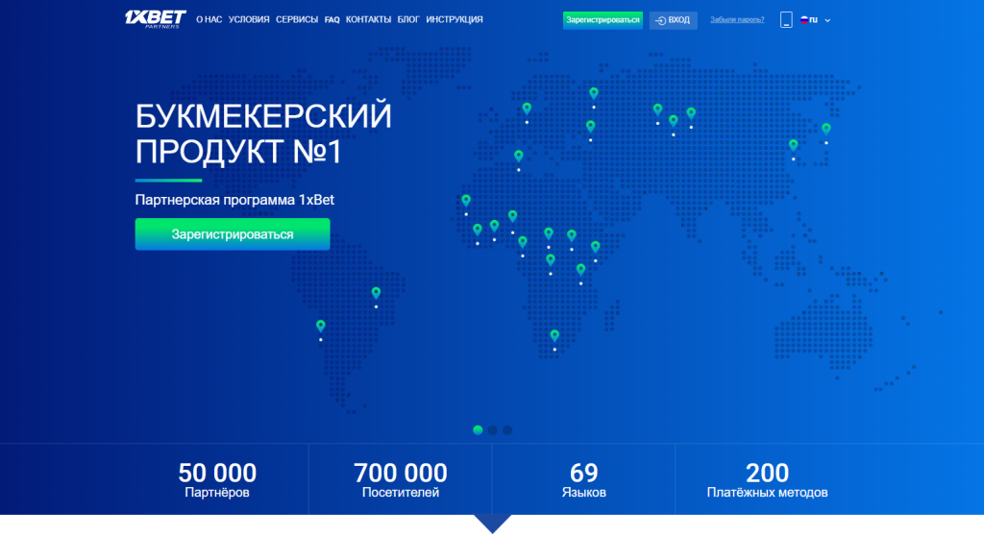Open the mobile phone icon in header
This screenshot has height=536, width=984.
[786, 20]
